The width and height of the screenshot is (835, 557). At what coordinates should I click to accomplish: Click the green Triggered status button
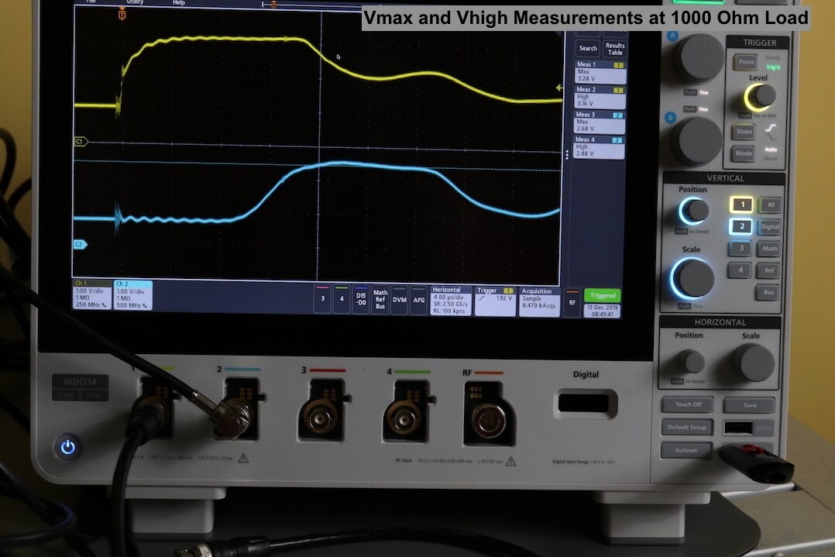point(603,295)
